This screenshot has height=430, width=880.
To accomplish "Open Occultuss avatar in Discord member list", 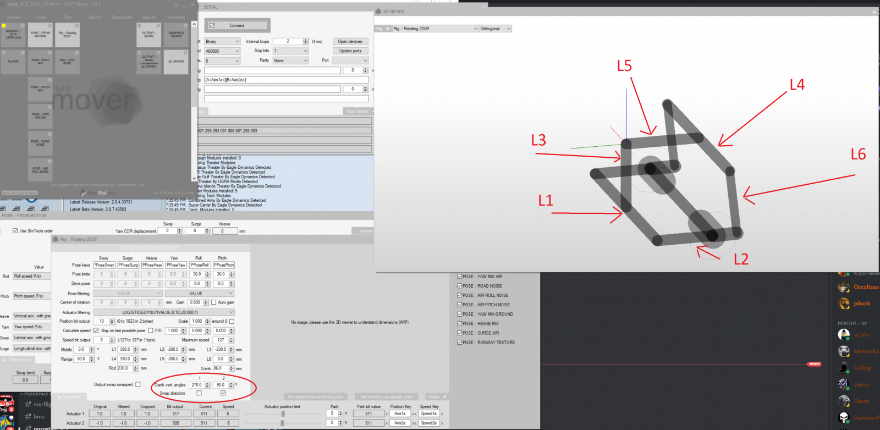I will pyautogui.click(x=844, y=287).
